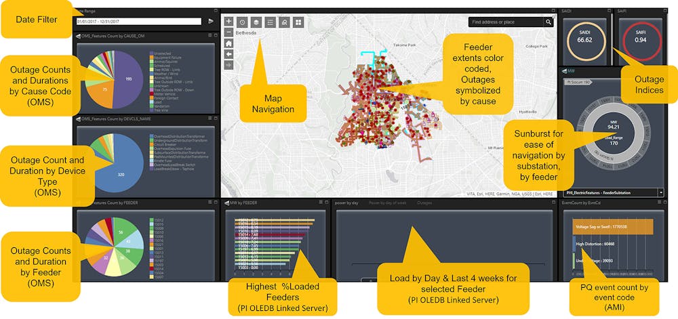This screenshot has height=319, width=678.
Task: Select purple 193 slice in cause pie
Action: click(x=127, y=79)
